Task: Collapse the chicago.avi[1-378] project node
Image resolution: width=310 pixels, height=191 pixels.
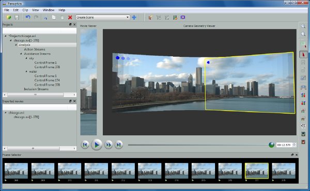Action: (11, 40)
